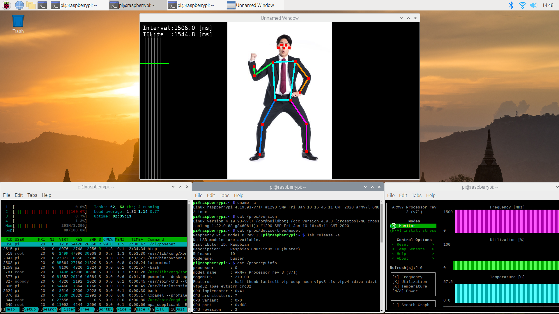Screen dimensions: 559x314
Task: Open the Tabs menu in the htop terminal
Action: click(32, 195)
